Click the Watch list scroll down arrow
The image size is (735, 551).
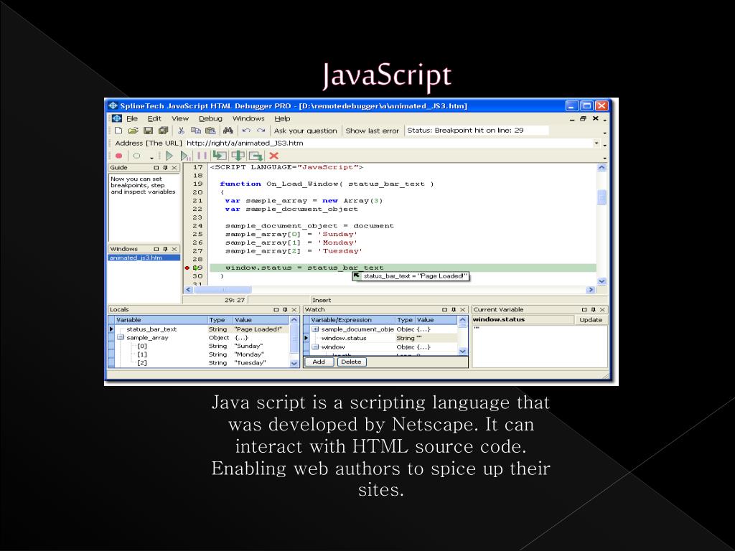click(x=463, y=351)
